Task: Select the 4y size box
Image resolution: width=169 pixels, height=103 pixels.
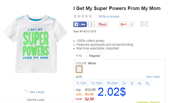Action: [140, 83]
